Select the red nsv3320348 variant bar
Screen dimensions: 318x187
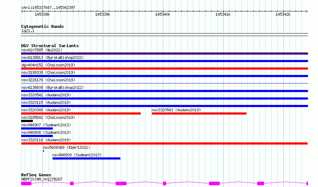[81, 113]
